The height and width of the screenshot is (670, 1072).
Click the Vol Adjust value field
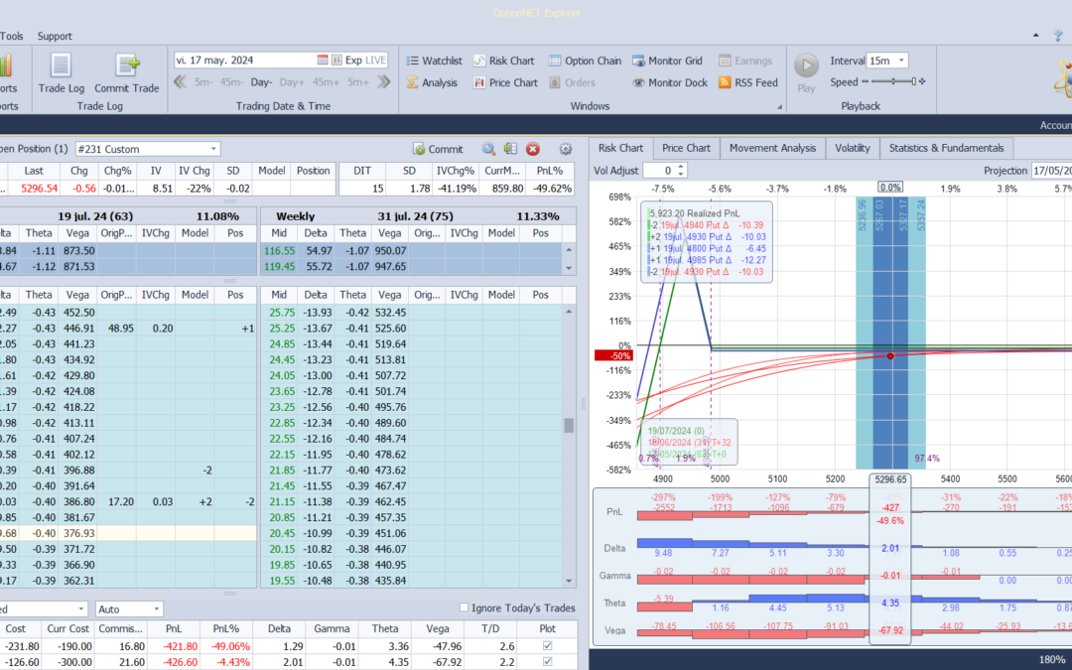[x=659, y=171]
